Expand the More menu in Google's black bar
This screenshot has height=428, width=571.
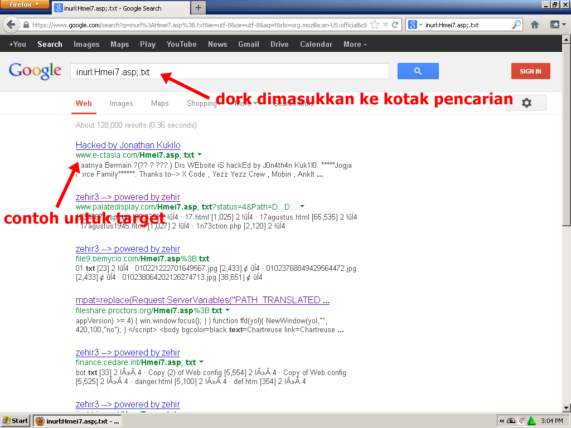point(352,44)
